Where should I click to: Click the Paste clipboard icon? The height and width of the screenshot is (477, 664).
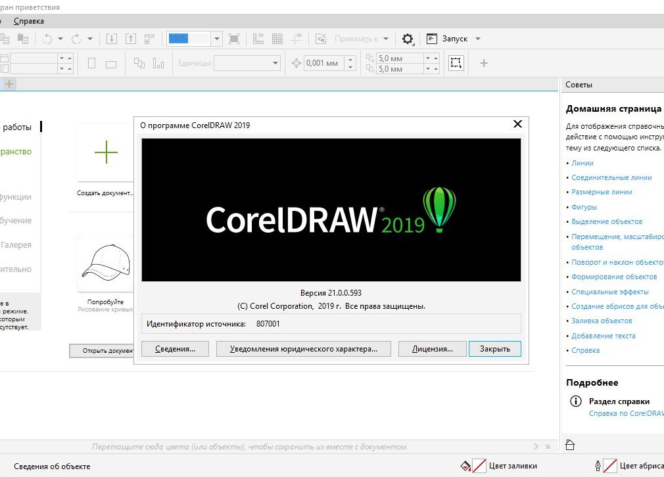pos(23,39)
